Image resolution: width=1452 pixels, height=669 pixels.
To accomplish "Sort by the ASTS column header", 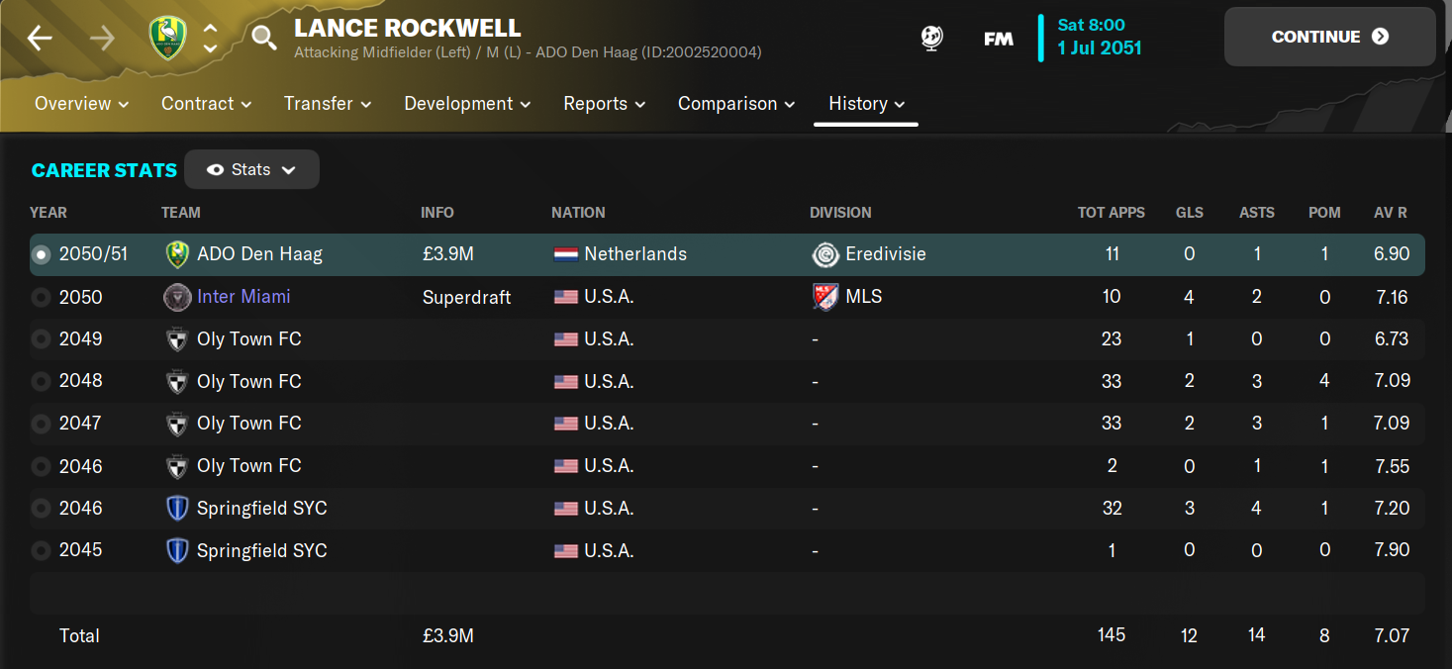I will pyautogui.click(x=1257, y=213).
